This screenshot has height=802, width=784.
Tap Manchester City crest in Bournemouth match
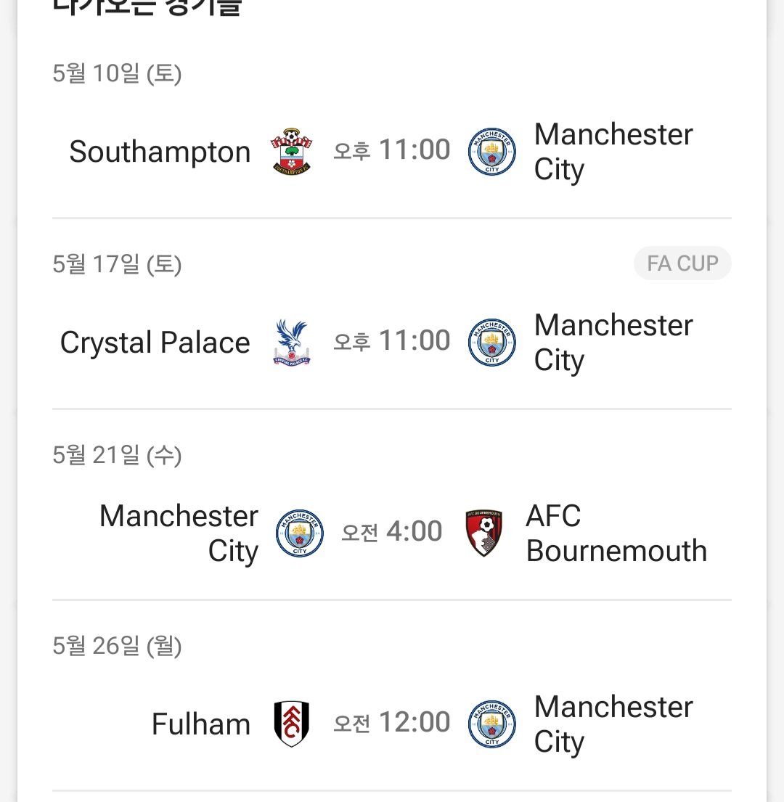300,533
